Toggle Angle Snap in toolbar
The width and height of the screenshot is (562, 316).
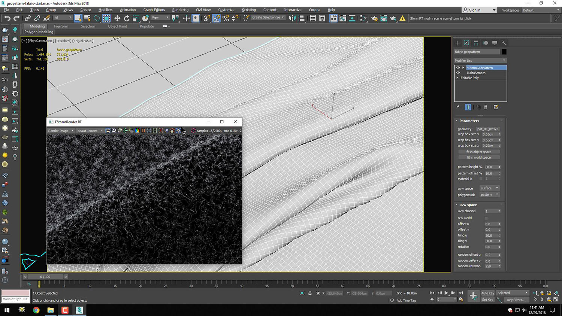[217, 18]
